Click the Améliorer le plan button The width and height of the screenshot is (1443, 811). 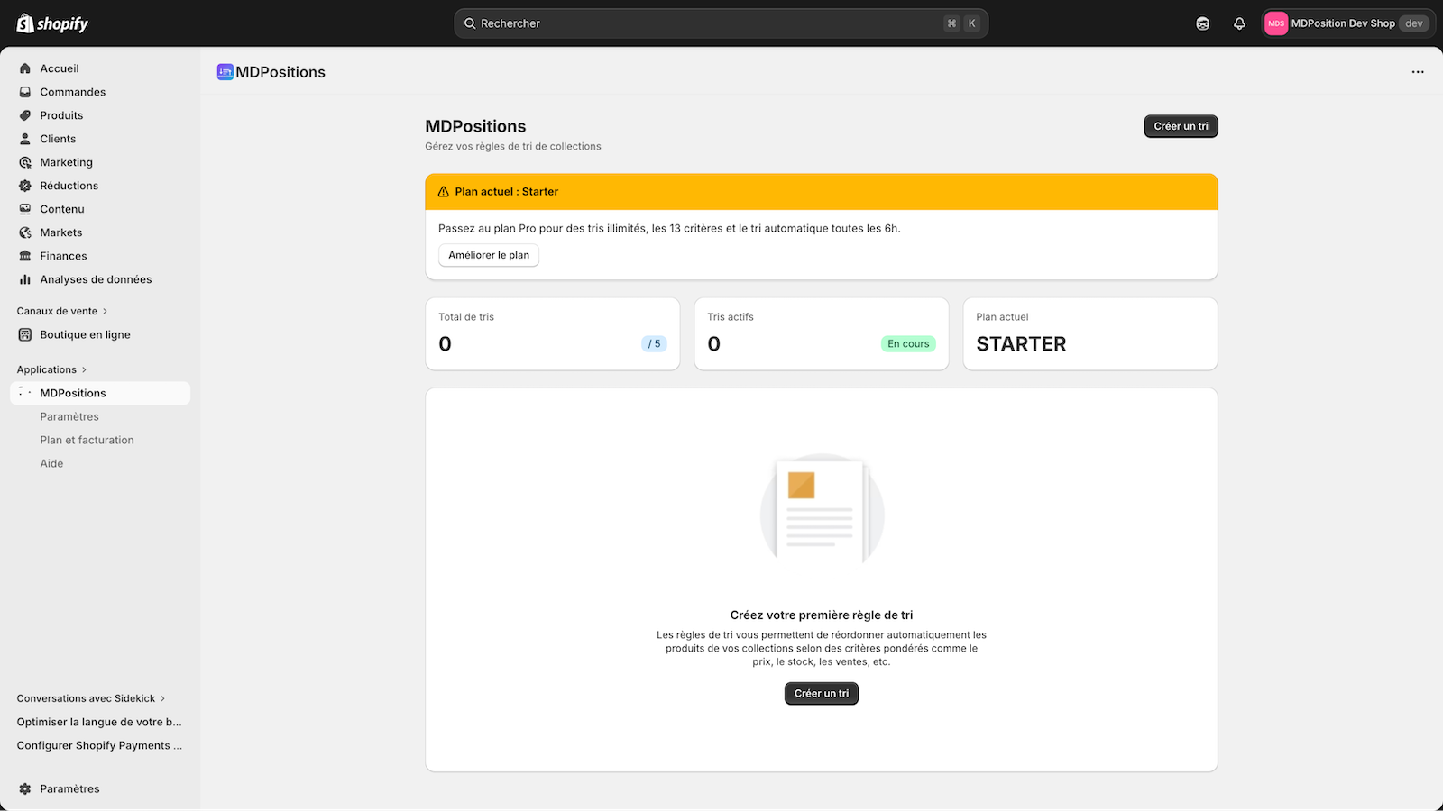[488, 255]
